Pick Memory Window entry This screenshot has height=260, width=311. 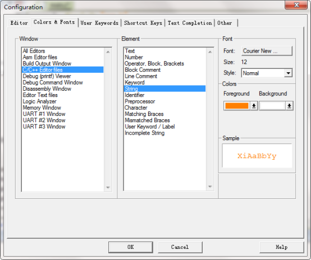tap(62, 108)
